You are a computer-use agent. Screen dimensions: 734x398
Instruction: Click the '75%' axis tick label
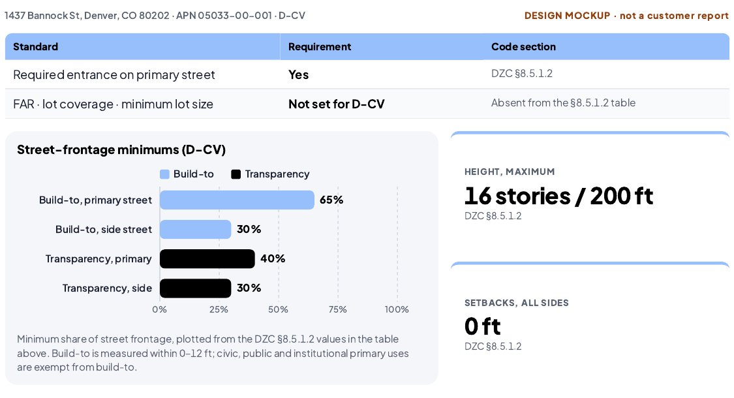pos(337,309)
